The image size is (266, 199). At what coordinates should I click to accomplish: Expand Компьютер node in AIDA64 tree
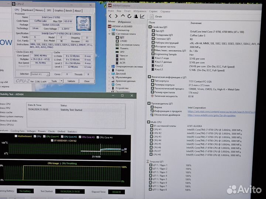[x=109, y=30]
